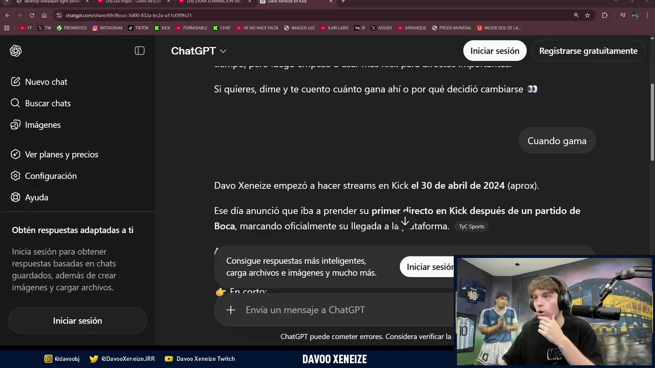Viewport: 655px width, 368px height.
Task: Reload the page
Action: [x=32, y=15]
